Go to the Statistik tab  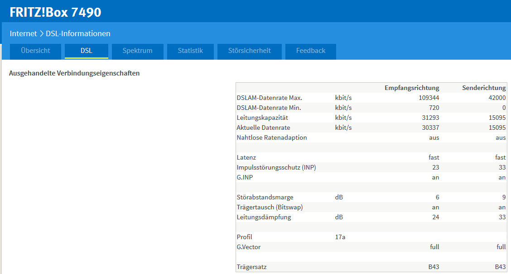tap(190, 51)
